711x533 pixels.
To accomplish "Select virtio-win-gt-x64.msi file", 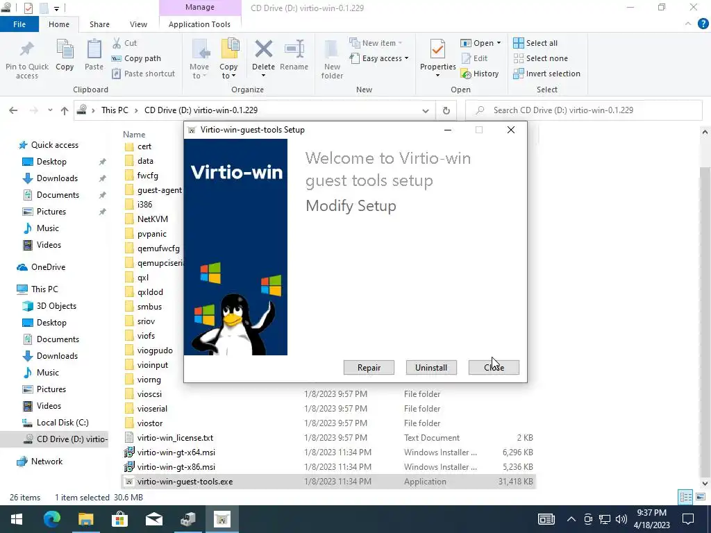I will (176, 452).
